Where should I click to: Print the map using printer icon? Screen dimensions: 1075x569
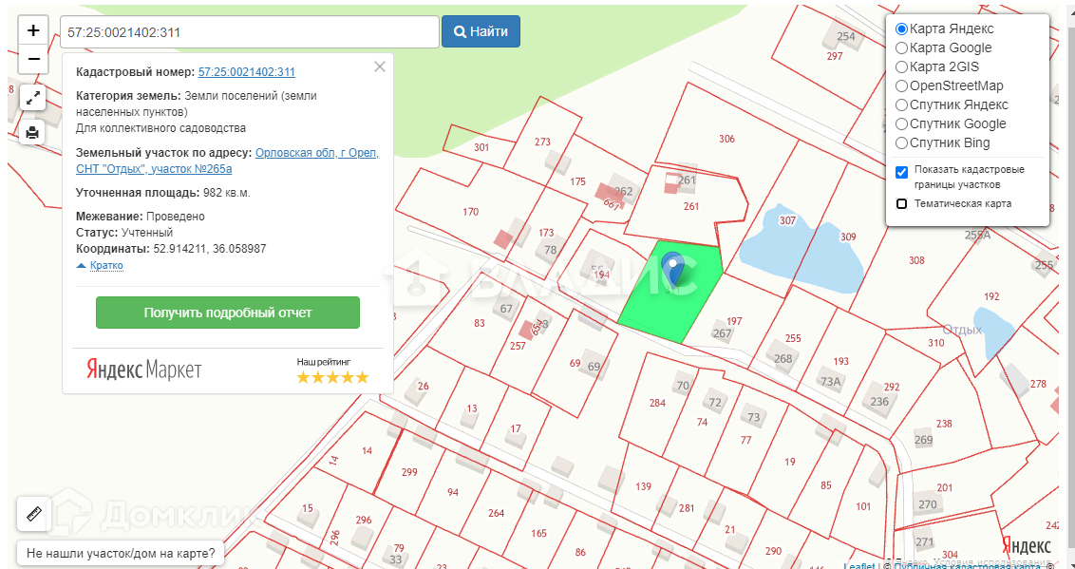pos(32,132)
